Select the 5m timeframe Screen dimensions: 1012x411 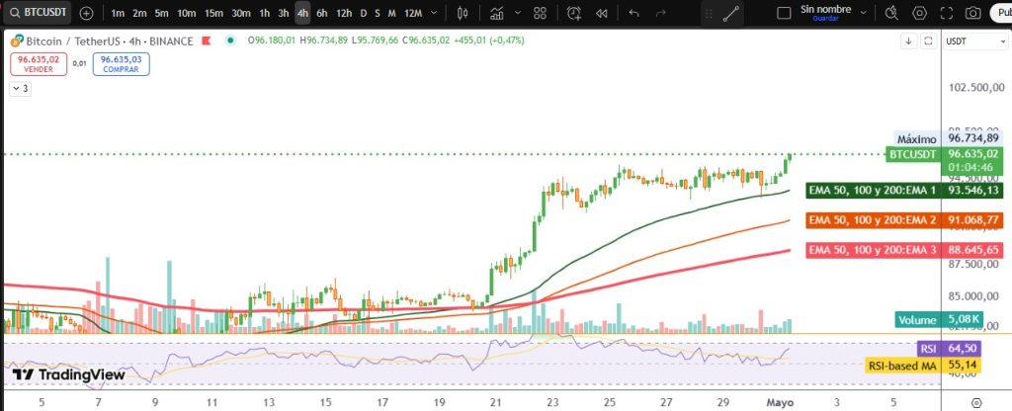coord(161,13)
